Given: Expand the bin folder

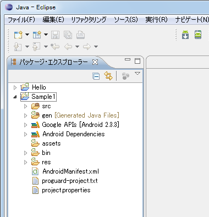Looking at the screenshot, I should (26, 153).
